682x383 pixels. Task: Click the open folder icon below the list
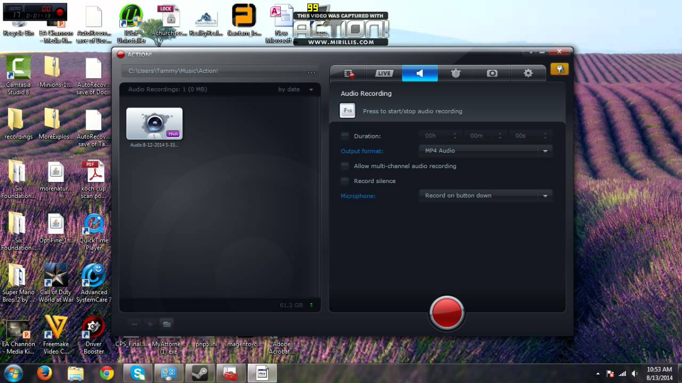(166, 324)
